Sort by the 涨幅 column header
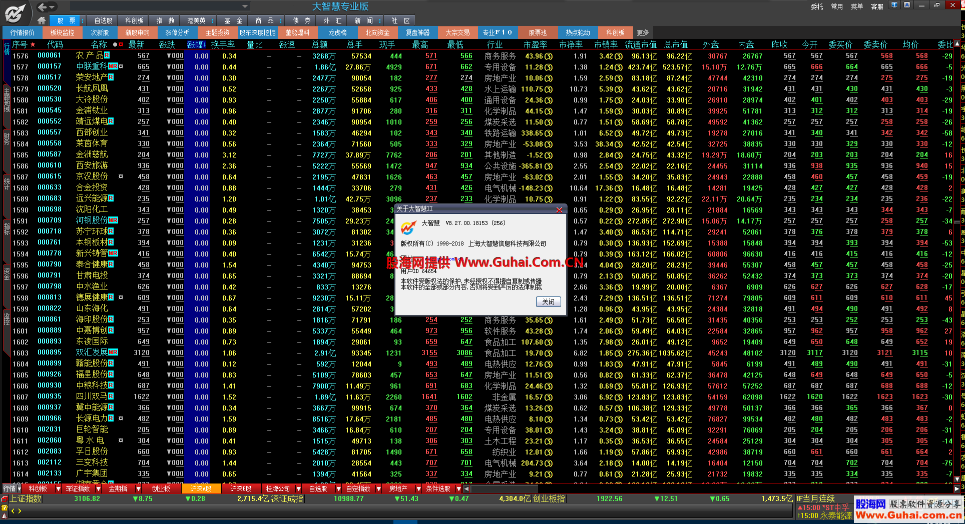Image resolution: width=965 pixels, height=524 pixels. point(196,44)
